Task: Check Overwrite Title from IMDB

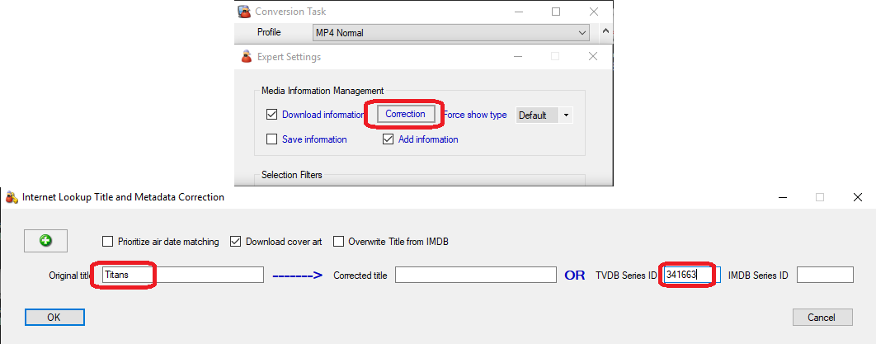Action: click(339, 242)
